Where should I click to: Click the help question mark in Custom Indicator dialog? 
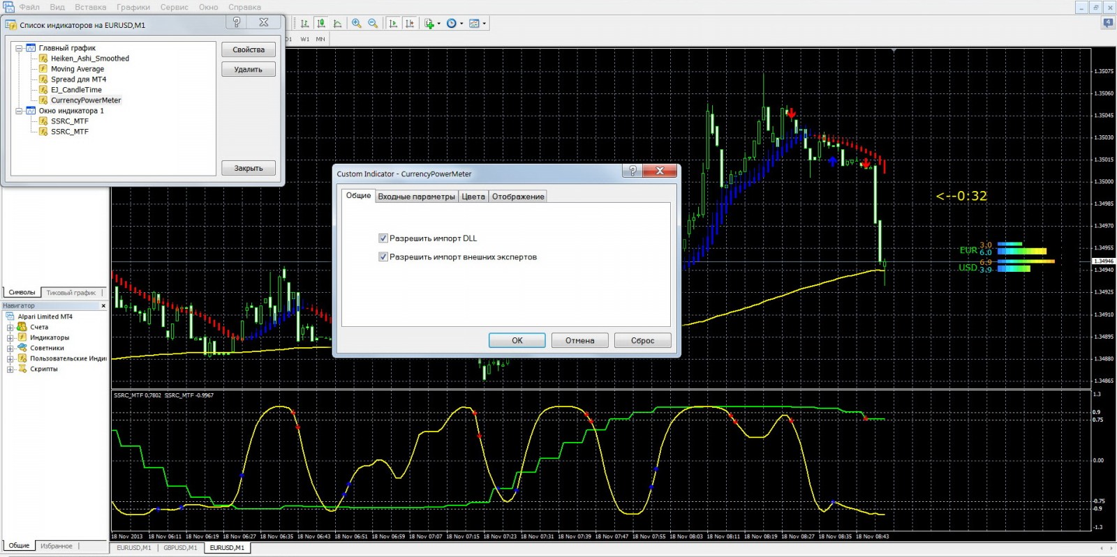(x=632, y=171)
